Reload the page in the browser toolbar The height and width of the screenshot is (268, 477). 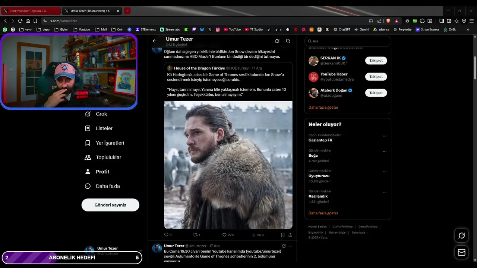point(20,21)
